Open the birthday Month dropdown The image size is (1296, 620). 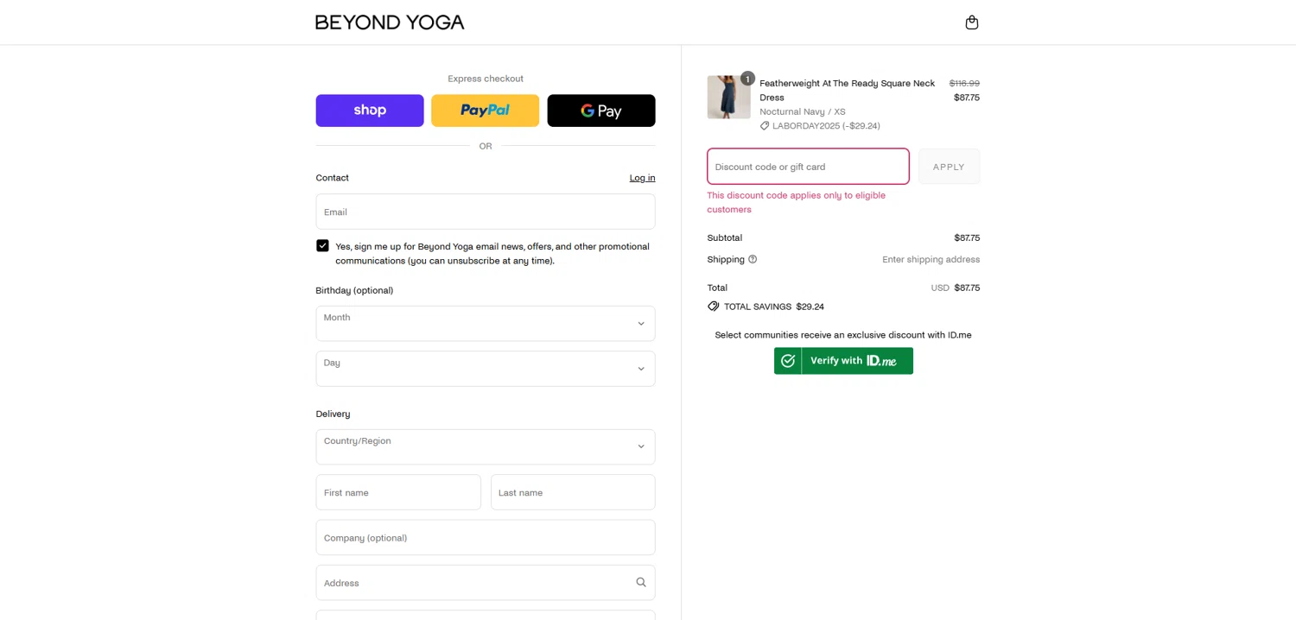486,324
